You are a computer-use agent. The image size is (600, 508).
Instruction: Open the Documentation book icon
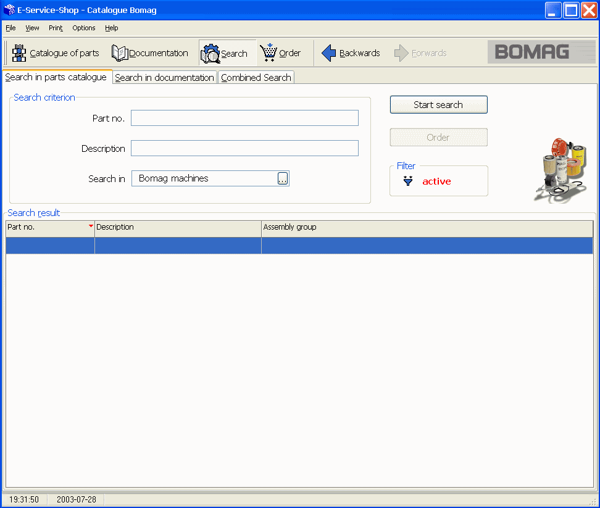coord(119,53)
